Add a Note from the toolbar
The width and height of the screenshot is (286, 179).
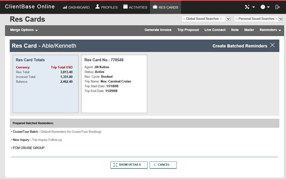(235, 30)
